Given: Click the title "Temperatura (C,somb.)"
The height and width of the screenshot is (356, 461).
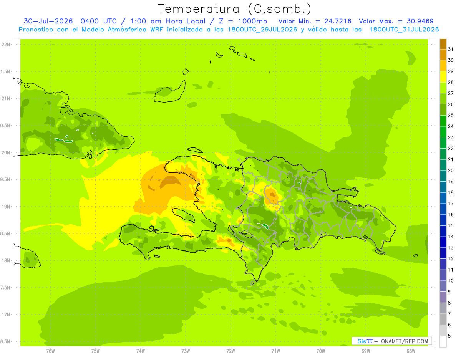Looking at the screenshot, I should click(235, 9).
